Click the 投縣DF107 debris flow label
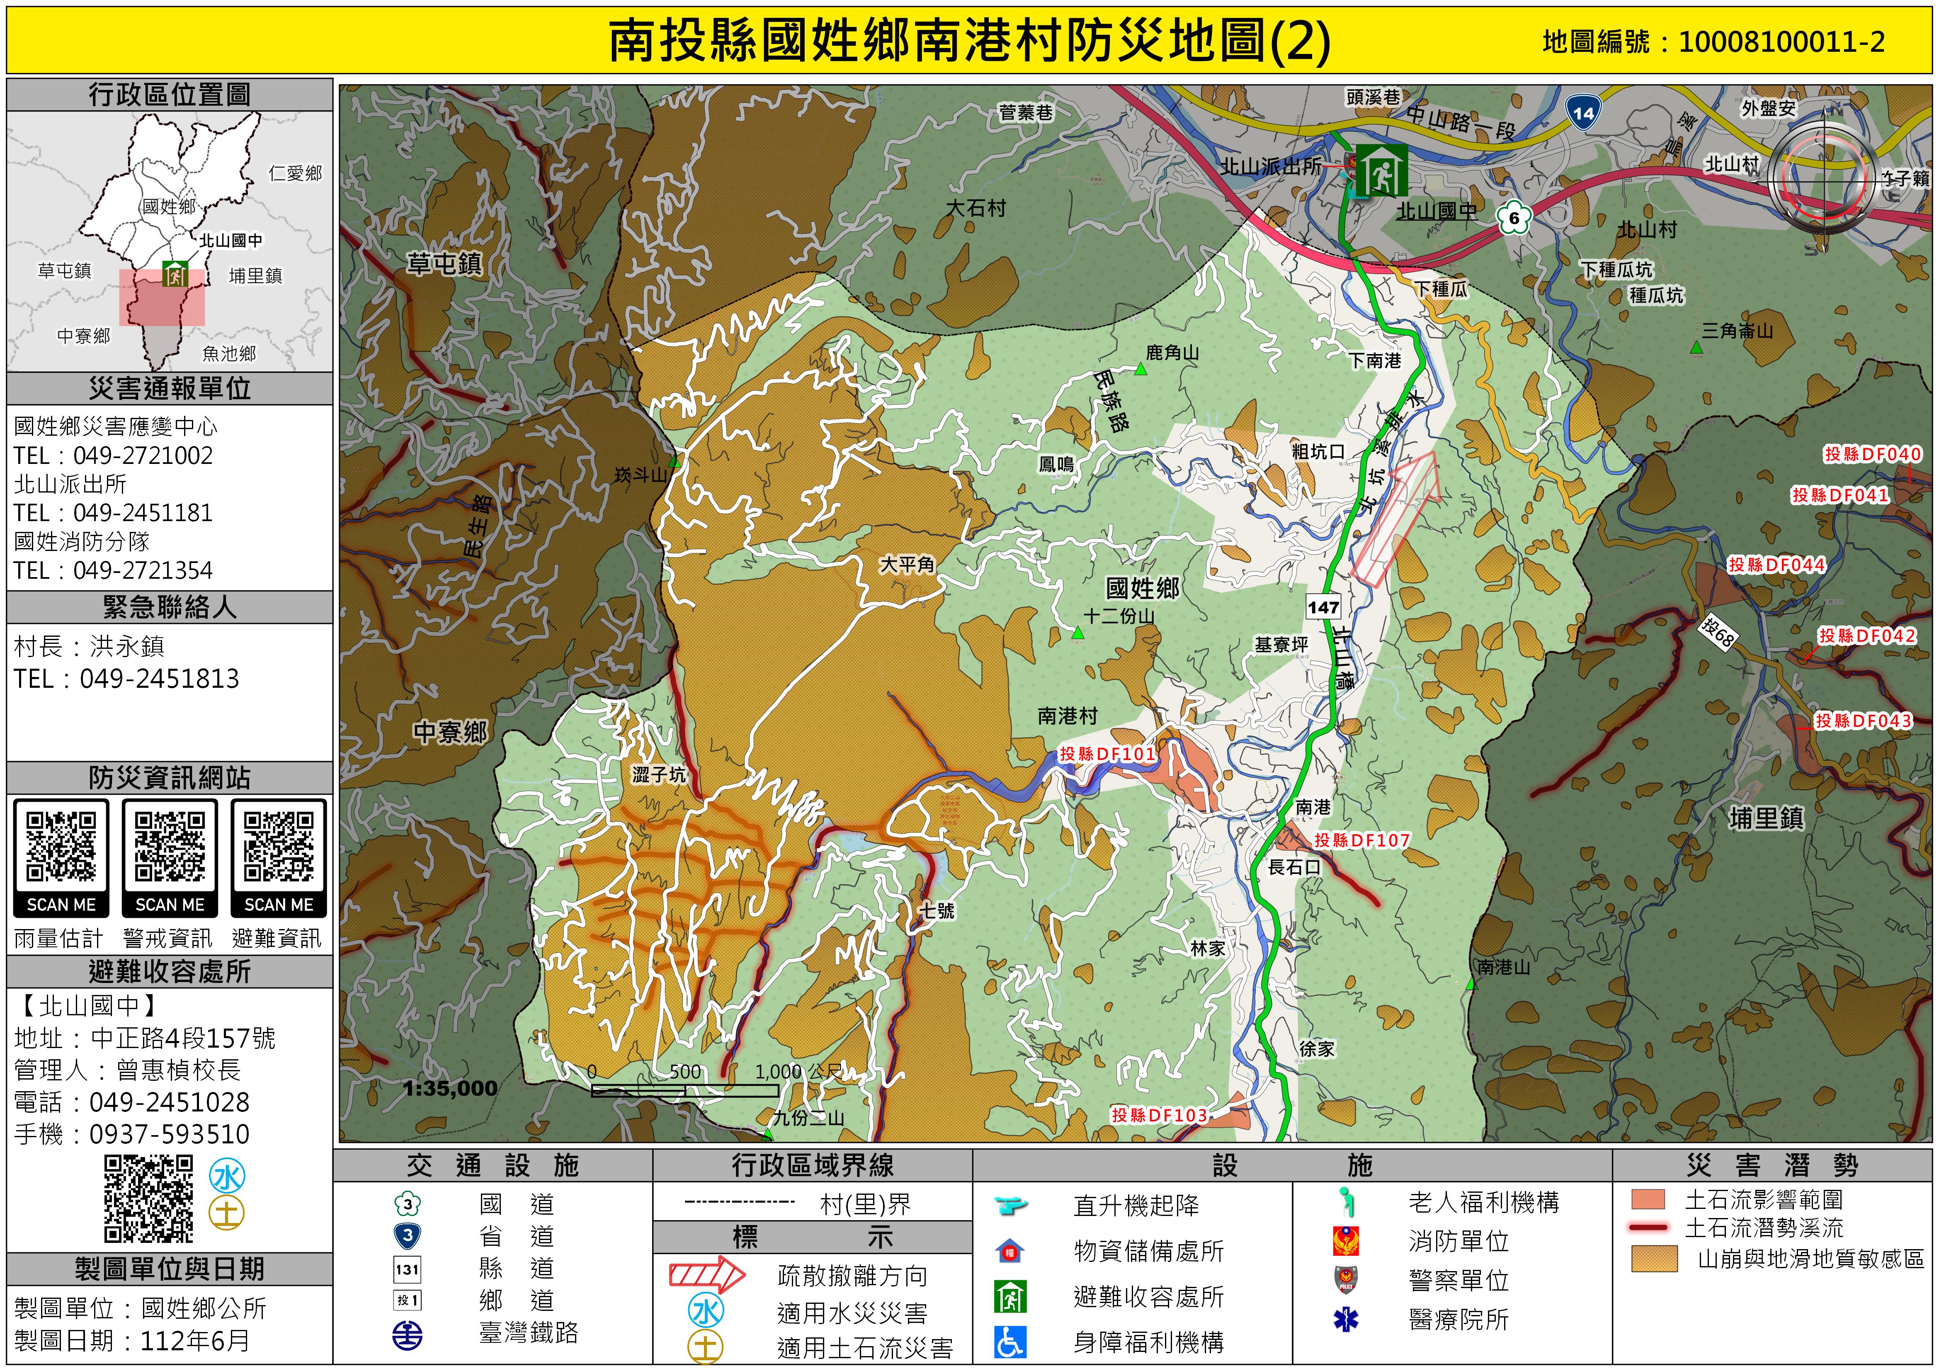Screen dimensions: 1939x1371 coord(1361,840)
